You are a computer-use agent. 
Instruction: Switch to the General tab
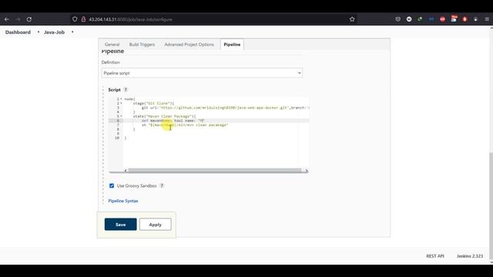(112, 45)
